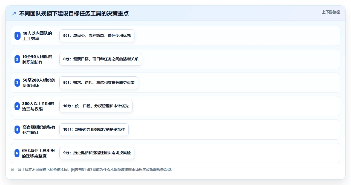Click number badge 1 for 10人以内团队
351x185 pixels.
(18, 36)
